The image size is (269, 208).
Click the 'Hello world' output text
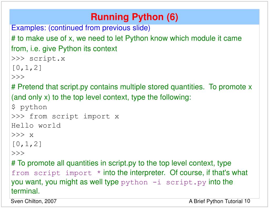click(x=36, y=125)
